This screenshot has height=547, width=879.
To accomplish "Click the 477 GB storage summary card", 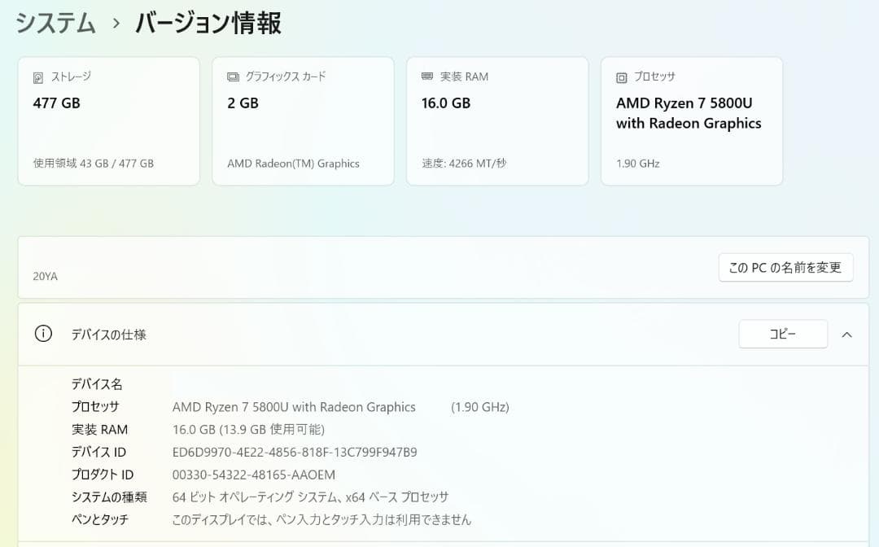I will (108, 120).
